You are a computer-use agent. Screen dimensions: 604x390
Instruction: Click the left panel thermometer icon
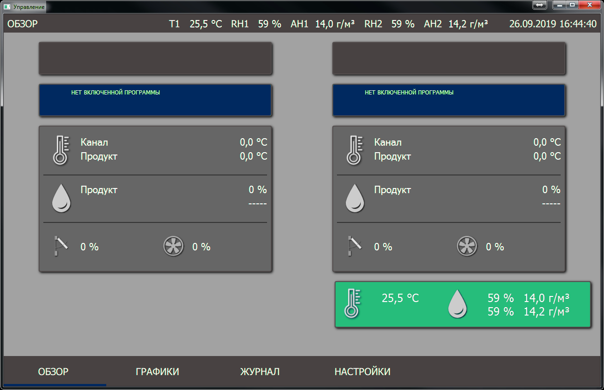(x=61, y=150)
